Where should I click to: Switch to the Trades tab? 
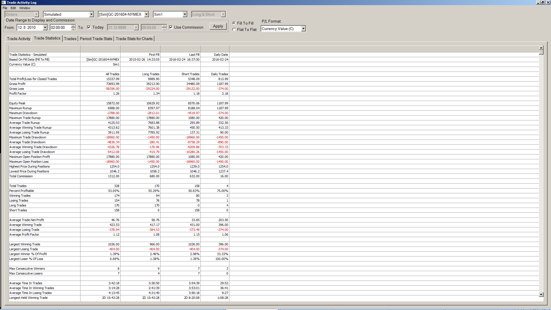click(x=70, y=39)
